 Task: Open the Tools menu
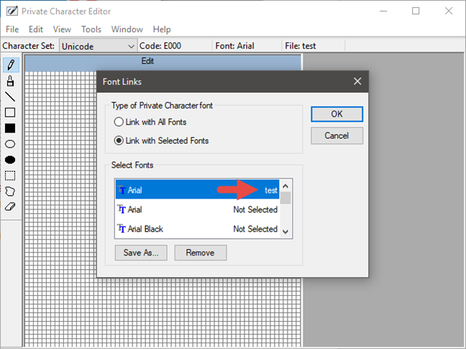pos(91,29)
